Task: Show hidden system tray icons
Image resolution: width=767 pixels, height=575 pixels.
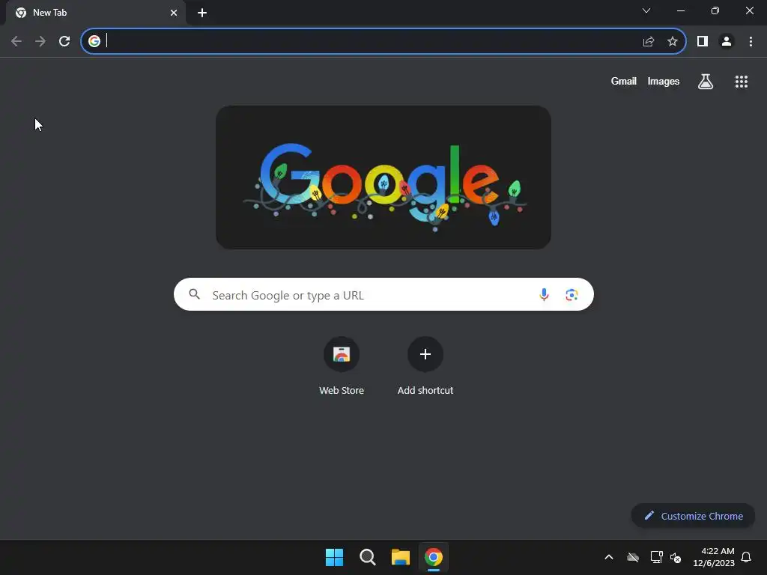Action: [609, 557]
